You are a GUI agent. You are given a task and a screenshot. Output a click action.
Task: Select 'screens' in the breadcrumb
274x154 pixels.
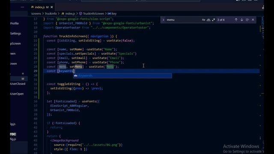coord(36,14)
